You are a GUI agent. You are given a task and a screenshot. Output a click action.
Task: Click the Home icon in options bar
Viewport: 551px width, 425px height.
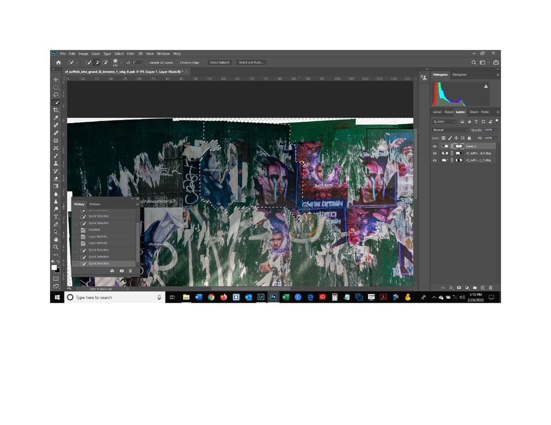pos(58,62)
